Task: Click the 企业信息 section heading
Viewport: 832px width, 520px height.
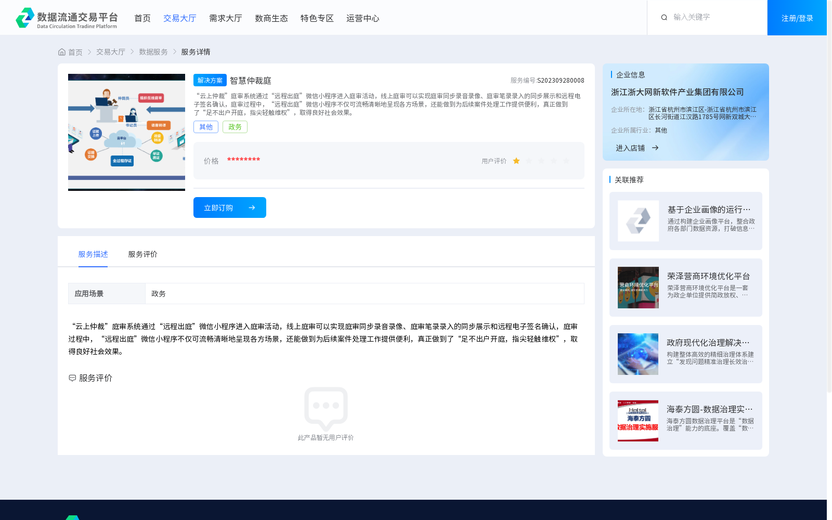Action: [631, 75]
